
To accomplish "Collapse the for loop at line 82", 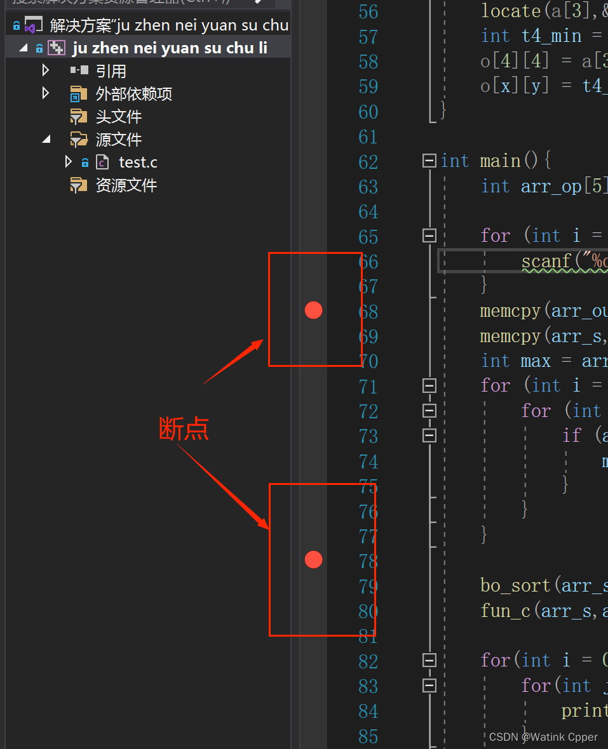I will pyautogui.click(x=429, y=660).
